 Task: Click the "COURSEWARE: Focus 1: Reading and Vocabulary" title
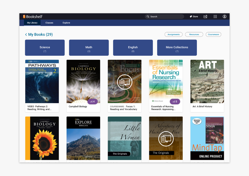tap(124, 108)
